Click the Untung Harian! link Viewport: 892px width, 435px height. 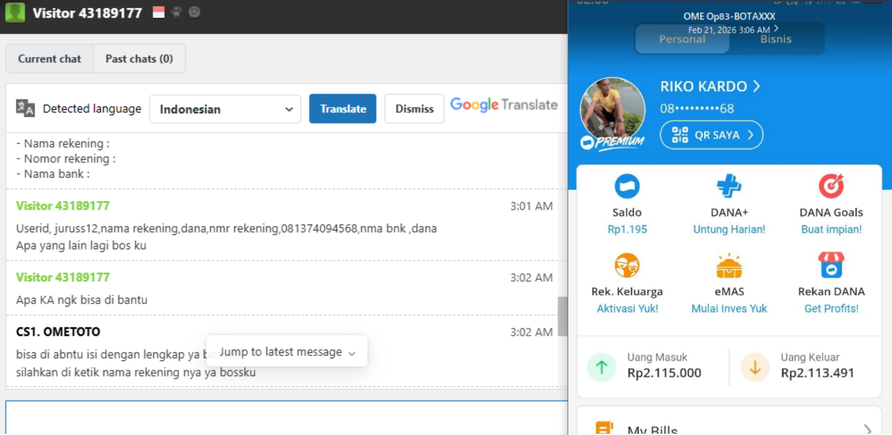point(729,229)
